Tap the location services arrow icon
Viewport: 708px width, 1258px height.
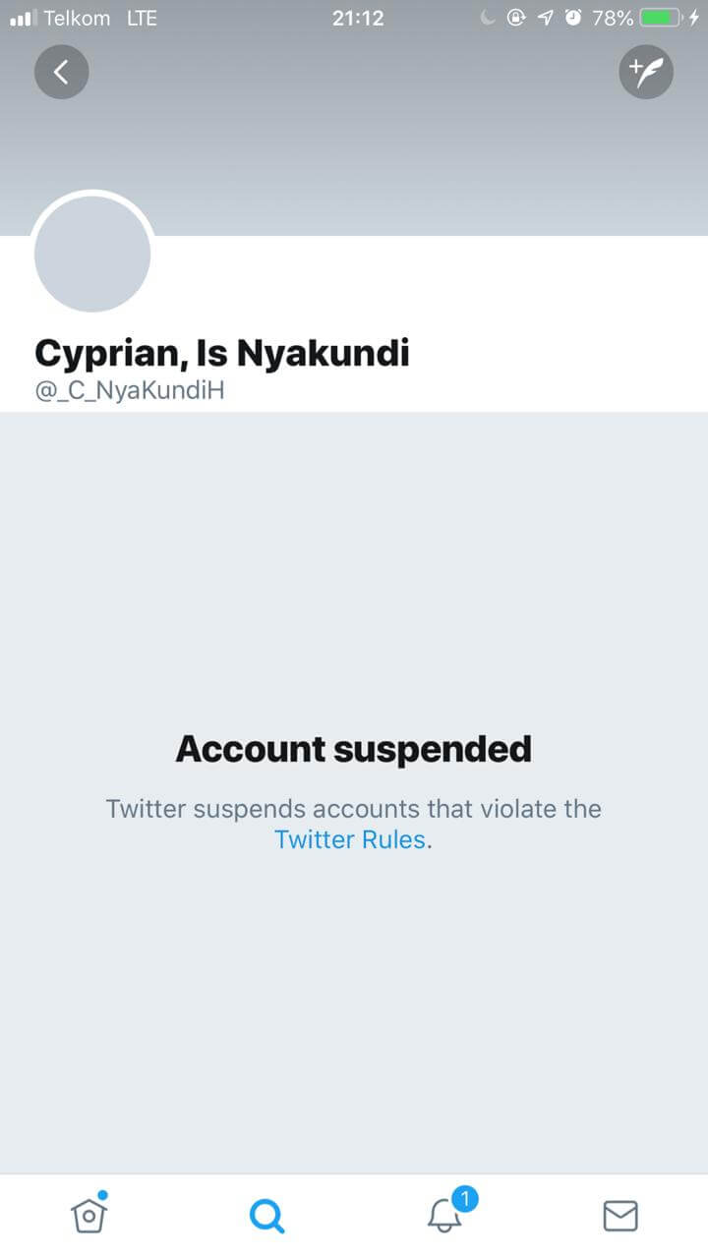(544, 18)
